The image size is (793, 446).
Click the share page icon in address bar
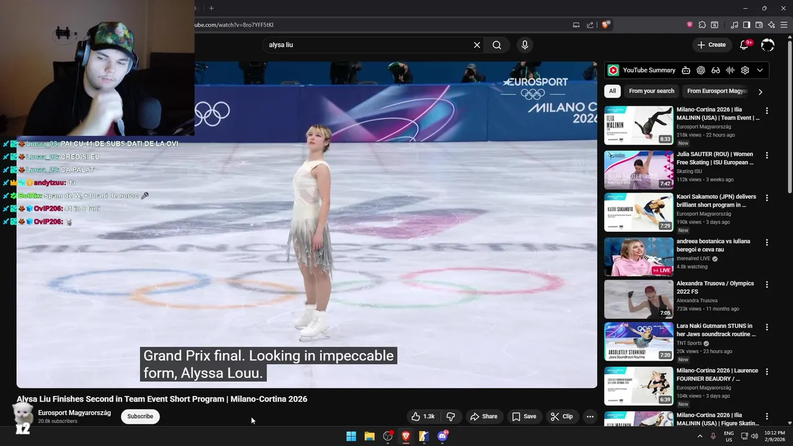(590, 25)
